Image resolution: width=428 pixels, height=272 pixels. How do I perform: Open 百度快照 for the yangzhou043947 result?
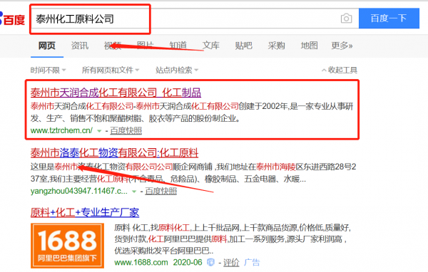[160, 191]
